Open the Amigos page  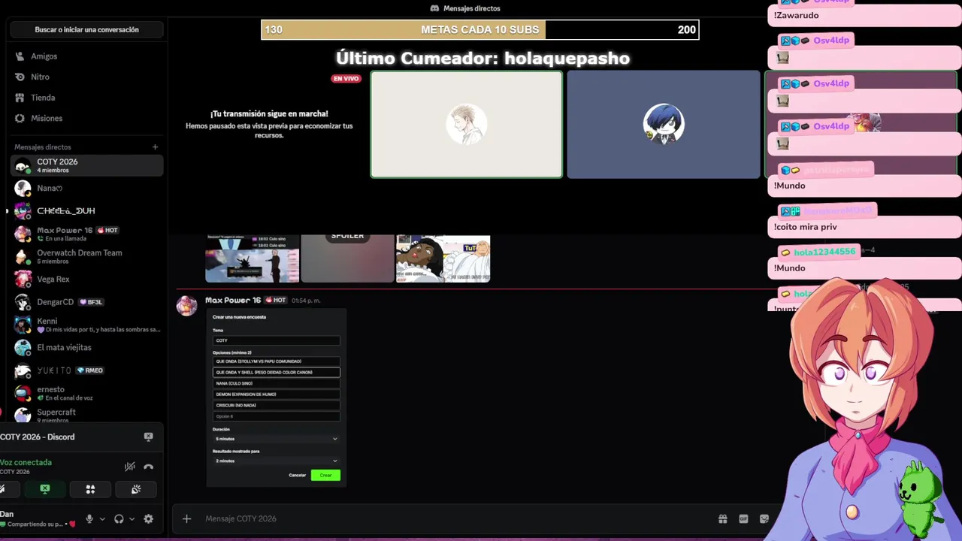(86, 56)
